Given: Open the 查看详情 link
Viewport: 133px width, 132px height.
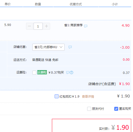Looking at the screenshot, I should (x=88, y=97).
